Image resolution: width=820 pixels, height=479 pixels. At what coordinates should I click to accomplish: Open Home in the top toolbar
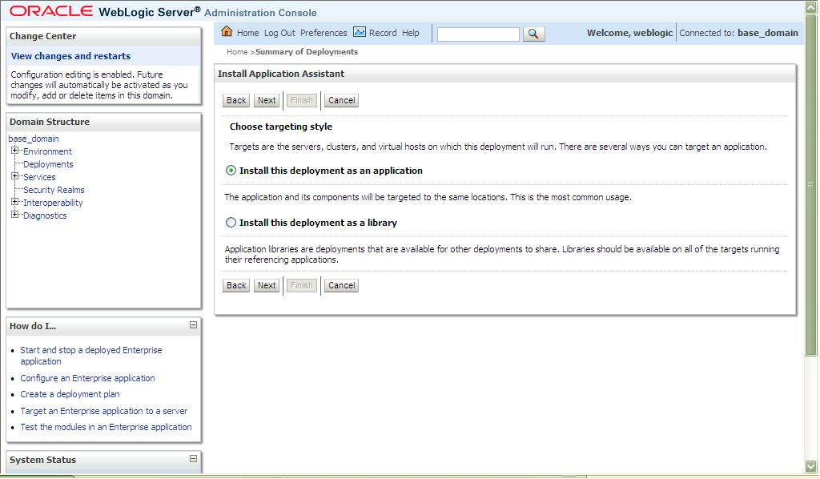247,33
